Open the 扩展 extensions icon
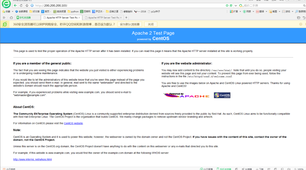 234,11
